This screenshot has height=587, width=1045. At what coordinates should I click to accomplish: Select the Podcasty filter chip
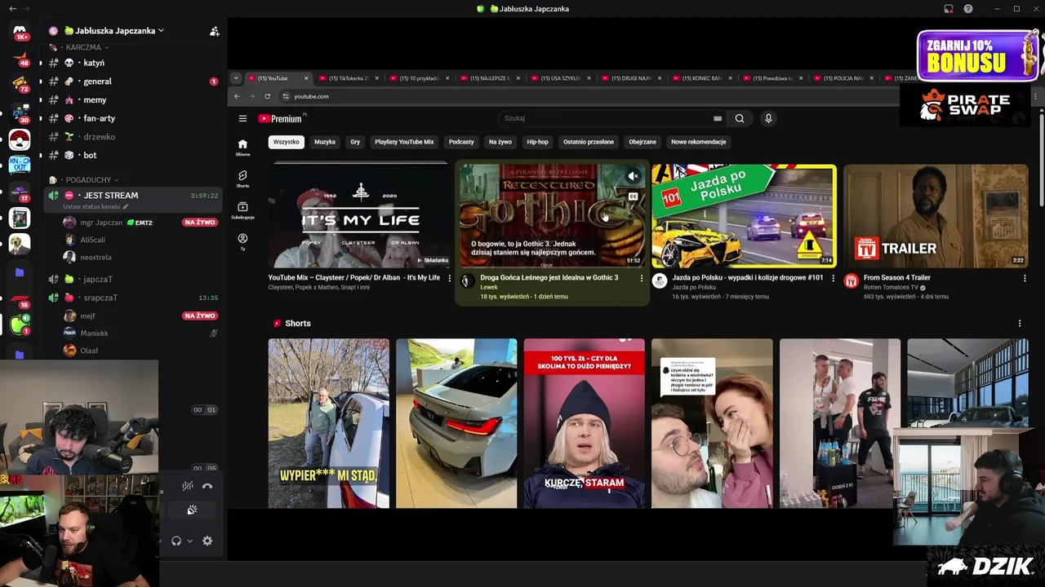(x=461, y=142)
